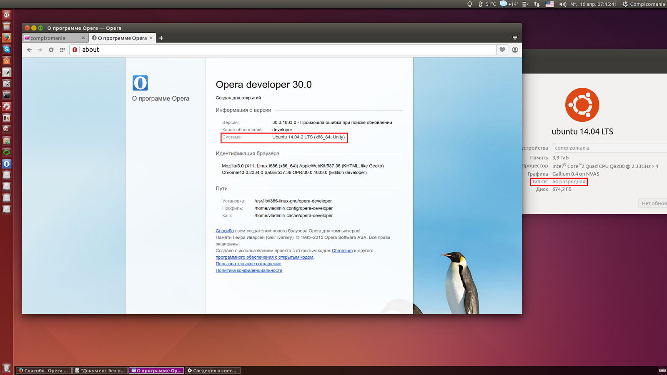Open the text editor launcher icon

pos(6,72)
